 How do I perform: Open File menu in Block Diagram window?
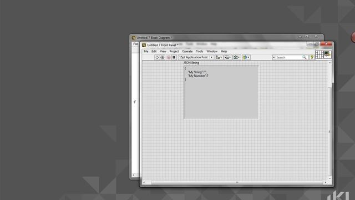click(x=135, y=44)
